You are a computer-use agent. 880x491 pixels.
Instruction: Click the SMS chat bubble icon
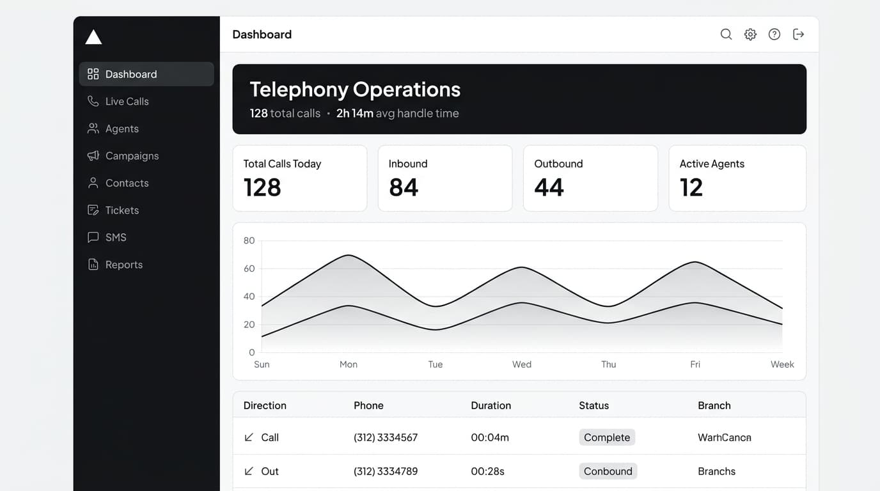click(93, 237)
